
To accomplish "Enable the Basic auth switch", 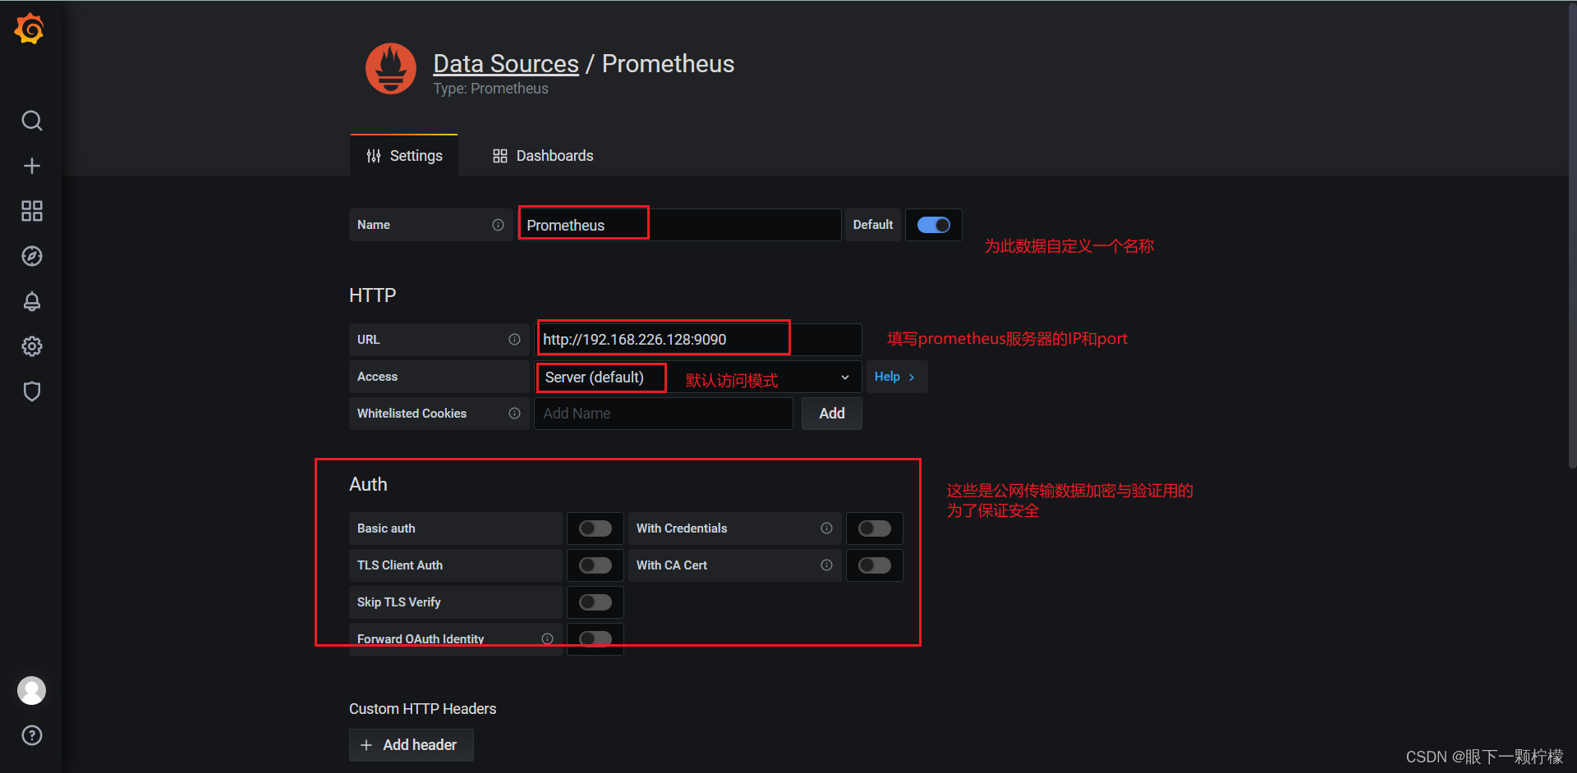I will [x=595, y=528].
